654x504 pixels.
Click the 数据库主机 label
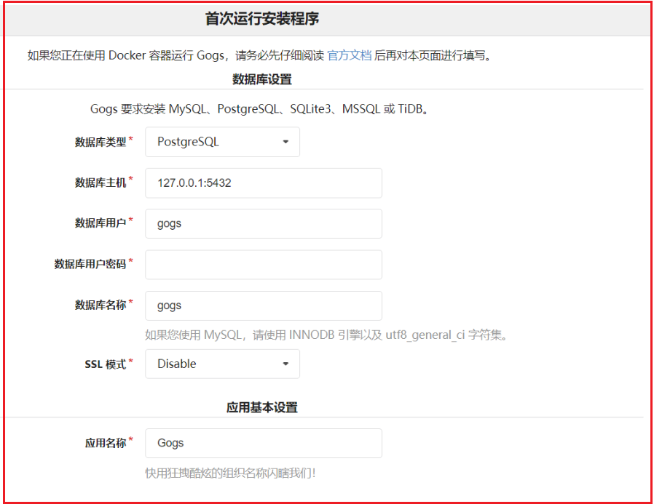coord(101,183)
